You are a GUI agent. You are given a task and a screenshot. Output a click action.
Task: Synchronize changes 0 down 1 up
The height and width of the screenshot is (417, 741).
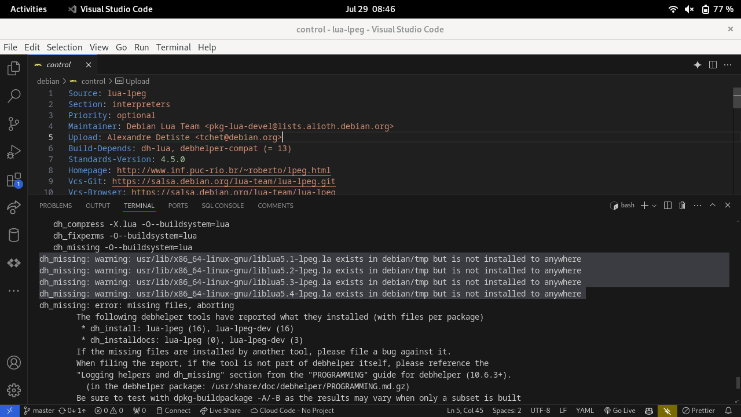[72, 411]
